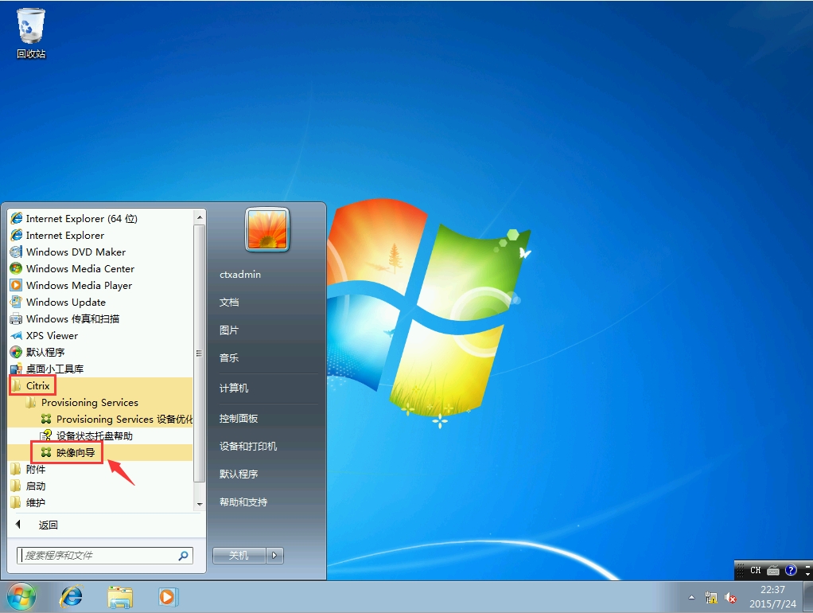
Task: Launch 映像向导 imaging wizard
Action: [100, 453]
